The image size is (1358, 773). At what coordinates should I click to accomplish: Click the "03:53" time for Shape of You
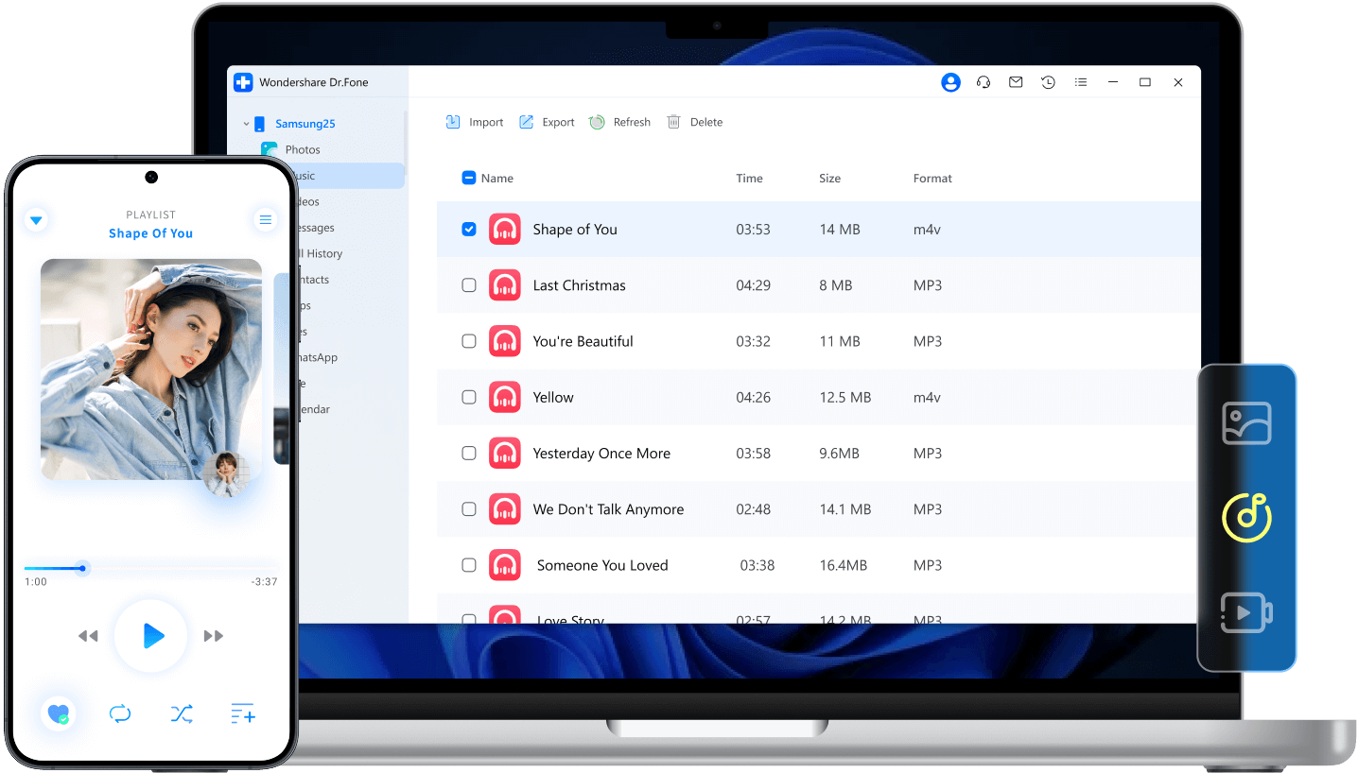[x=753, y=230]
